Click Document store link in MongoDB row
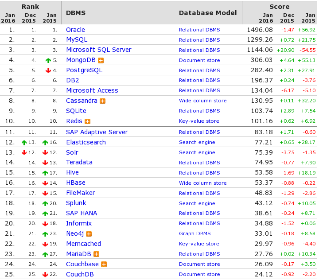The width and height of the screenshot is (319, 280). click(x=199, y=60)
